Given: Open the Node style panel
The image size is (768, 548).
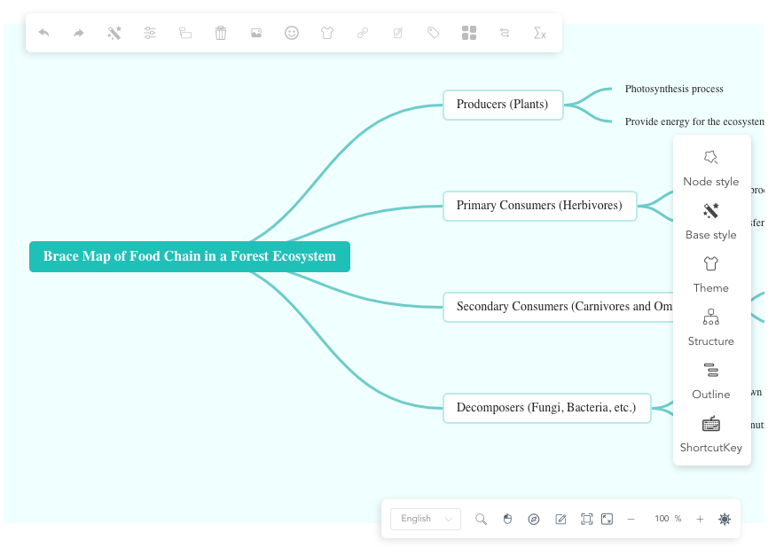Looking at the screenshot, I should tap(711, 169).
